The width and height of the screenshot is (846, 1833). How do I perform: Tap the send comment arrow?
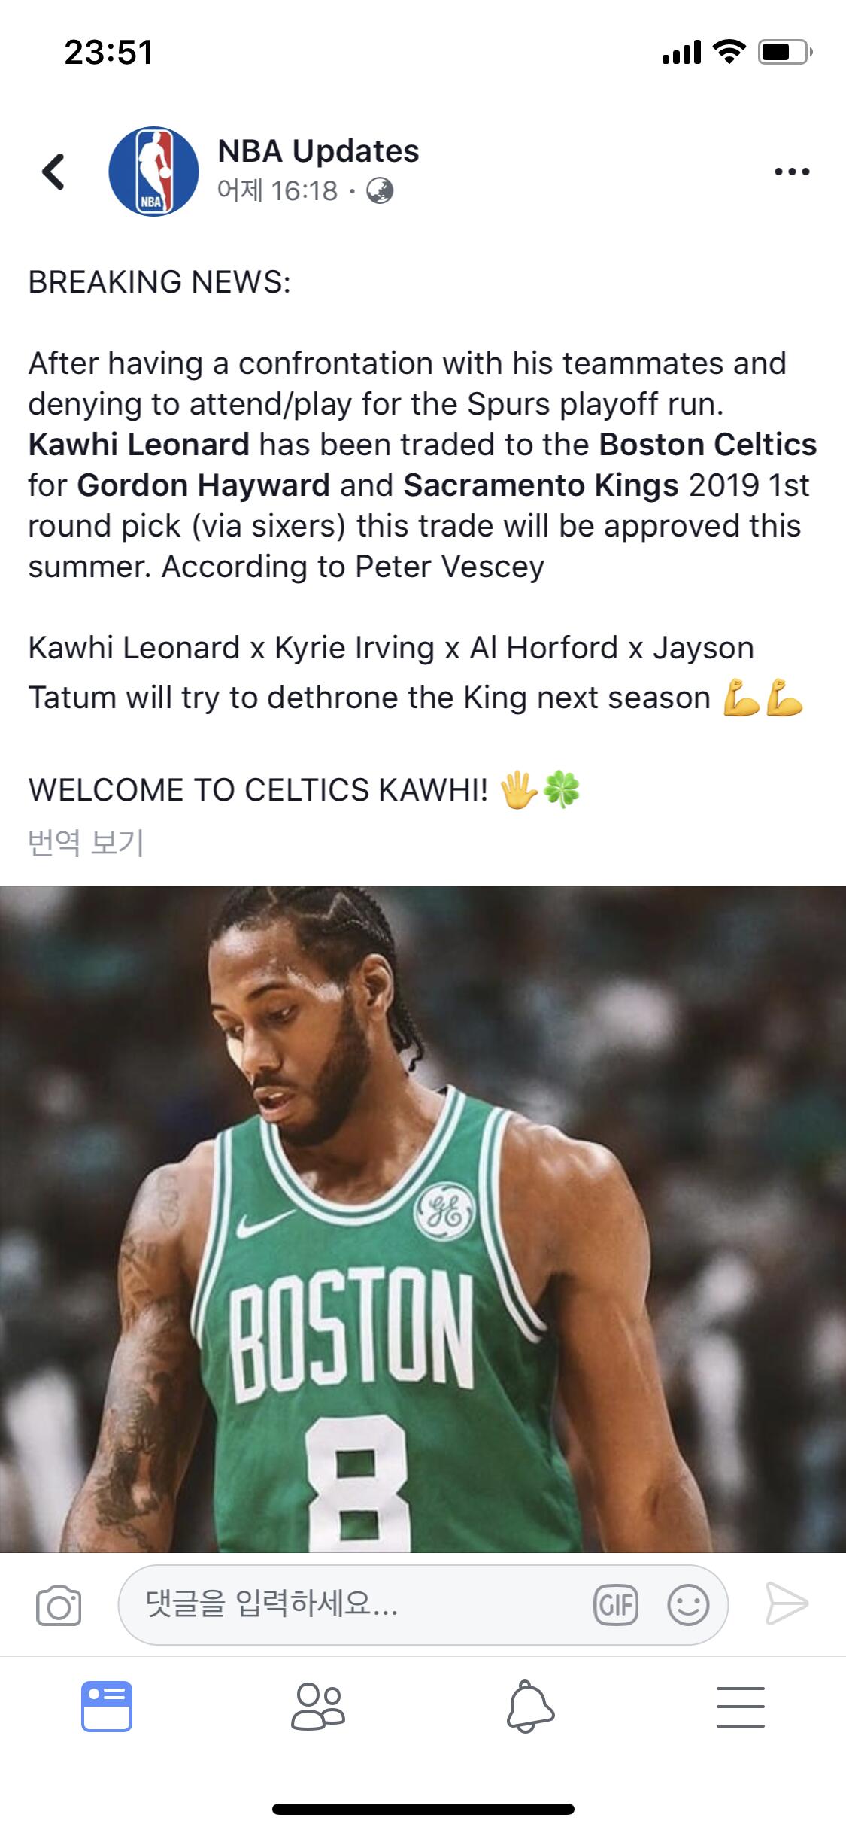tap(787, 1603)
